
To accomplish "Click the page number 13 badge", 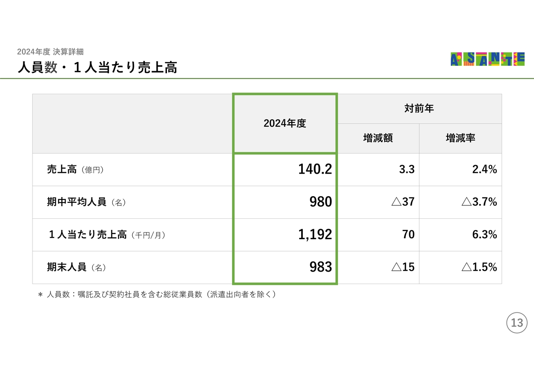I will pos(517,323).
